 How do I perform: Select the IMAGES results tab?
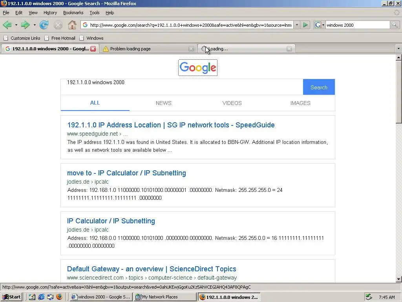tap(300, 103)
